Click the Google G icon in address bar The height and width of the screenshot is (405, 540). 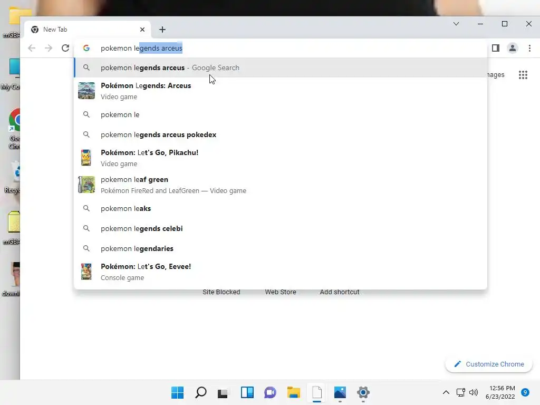[x=86, y=48]
